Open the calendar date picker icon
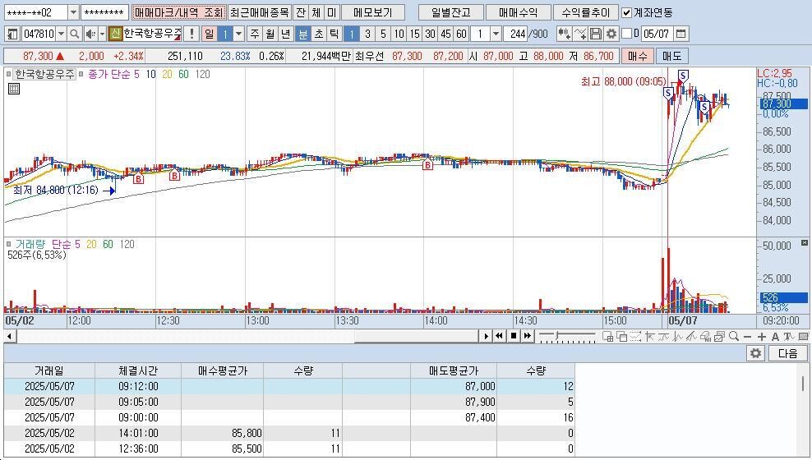 coord(681,34)
